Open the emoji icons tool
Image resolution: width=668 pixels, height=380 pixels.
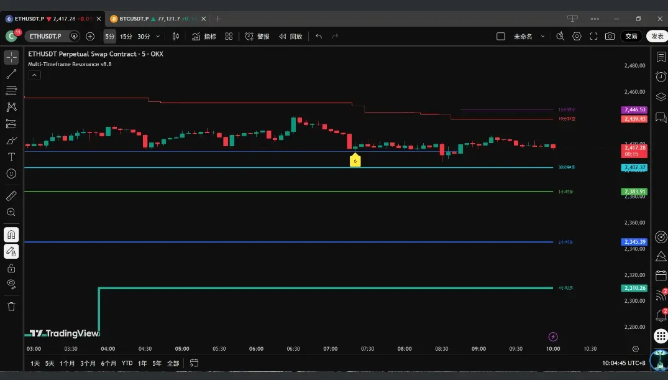click(12, 174)
